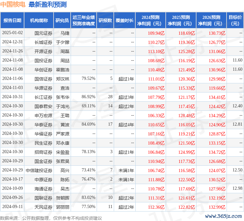244x221 pixels.
Task: Open the www.365jz.com link
Action: coord(223,216)
